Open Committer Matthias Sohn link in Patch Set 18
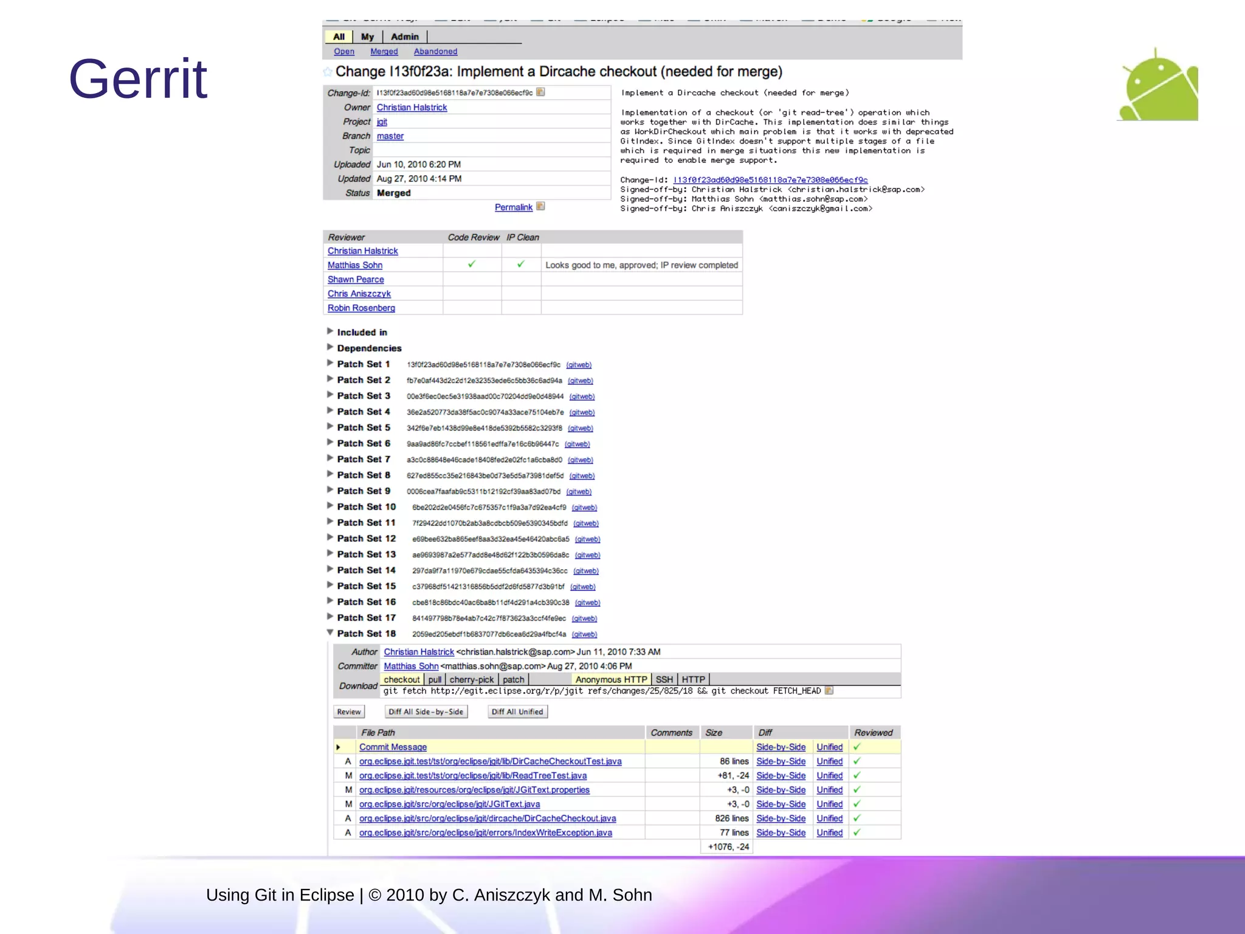This screenshot has height=934, width=1245. pyautogui.click(x=411, y=666)
